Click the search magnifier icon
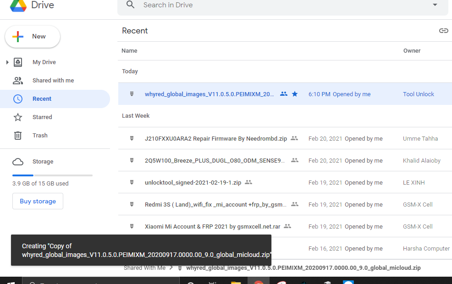 [130, 5]
